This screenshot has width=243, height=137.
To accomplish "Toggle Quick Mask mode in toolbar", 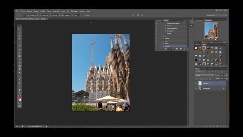I will pyautogui.click(x=19, y=103).
